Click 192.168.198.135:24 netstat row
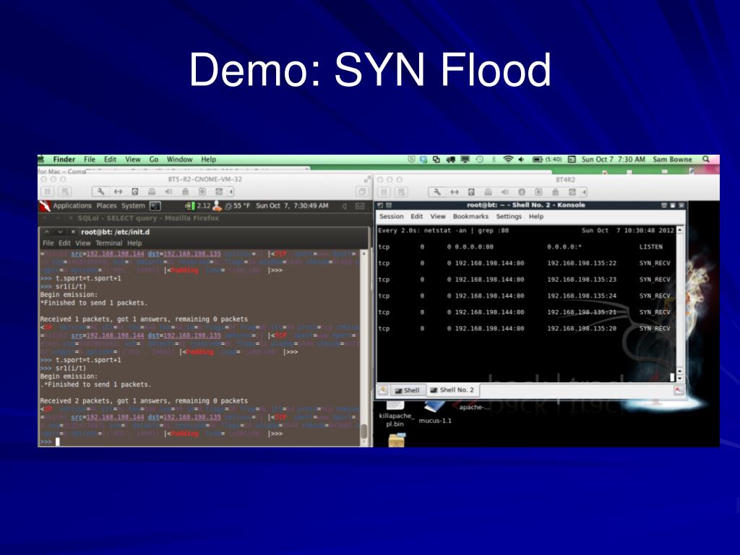This screenshot has height=555, width=740. click(x=524, y=296)
